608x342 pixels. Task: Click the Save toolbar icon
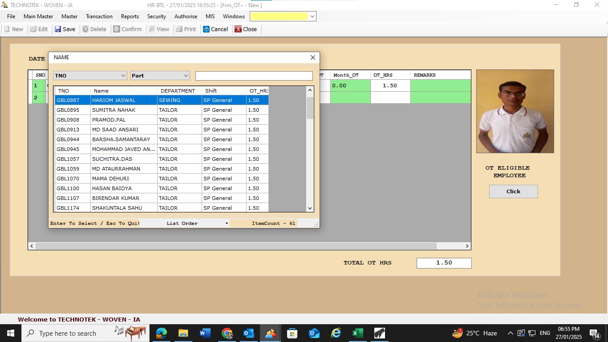pyautogui.click(x=58, y=29)
